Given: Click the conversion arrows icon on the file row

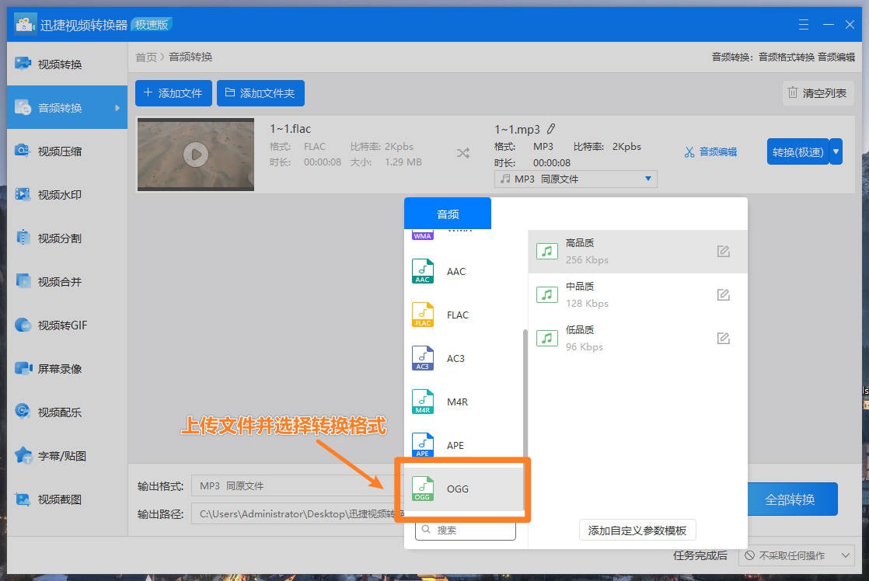Looking at the screenshot, I should pos(462,154).
